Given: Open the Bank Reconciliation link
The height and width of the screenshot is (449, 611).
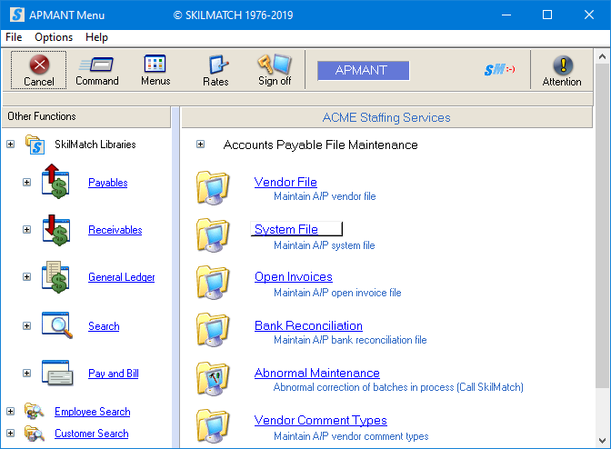Looking at the screenshot, I should [x=308, y=325].
